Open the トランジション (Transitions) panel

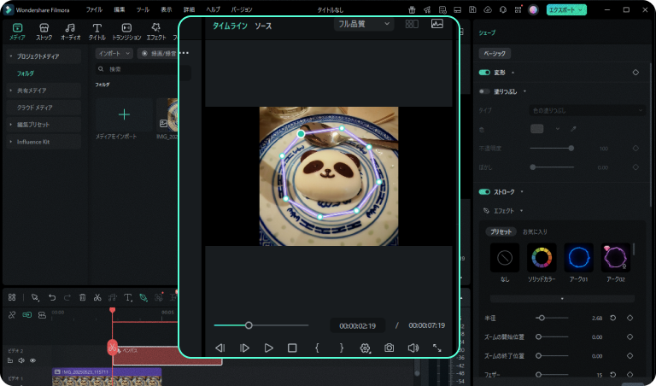pos(126,32)
